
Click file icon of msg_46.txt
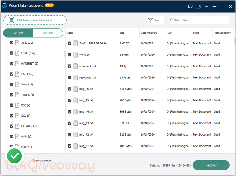tap(75, 89)
